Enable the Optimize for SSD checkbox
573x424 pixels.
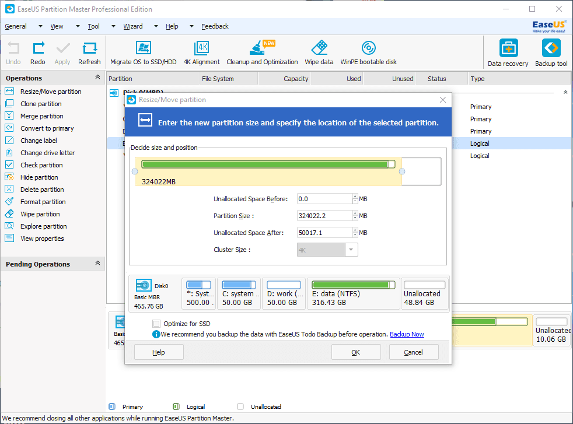pyautogui.click(x=156, y=323)
